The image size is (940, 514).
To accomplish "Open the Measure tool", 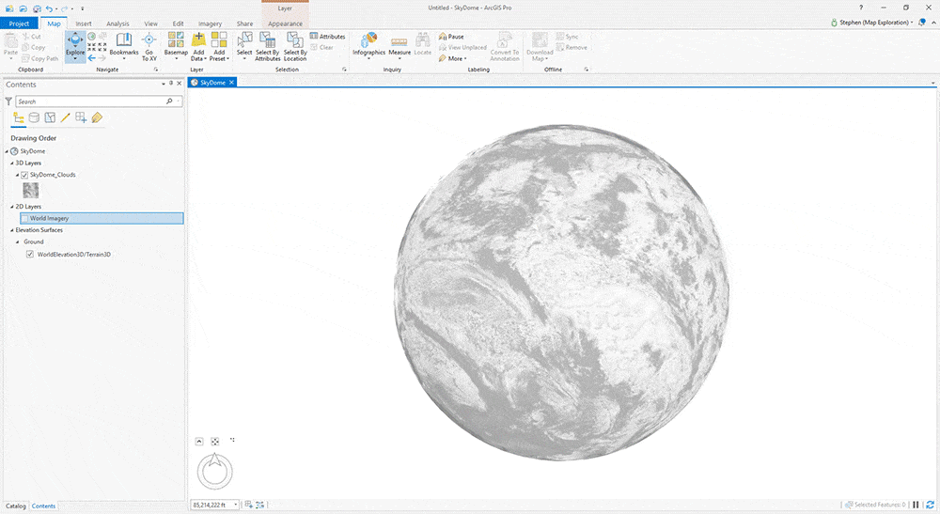I will 399,45.
